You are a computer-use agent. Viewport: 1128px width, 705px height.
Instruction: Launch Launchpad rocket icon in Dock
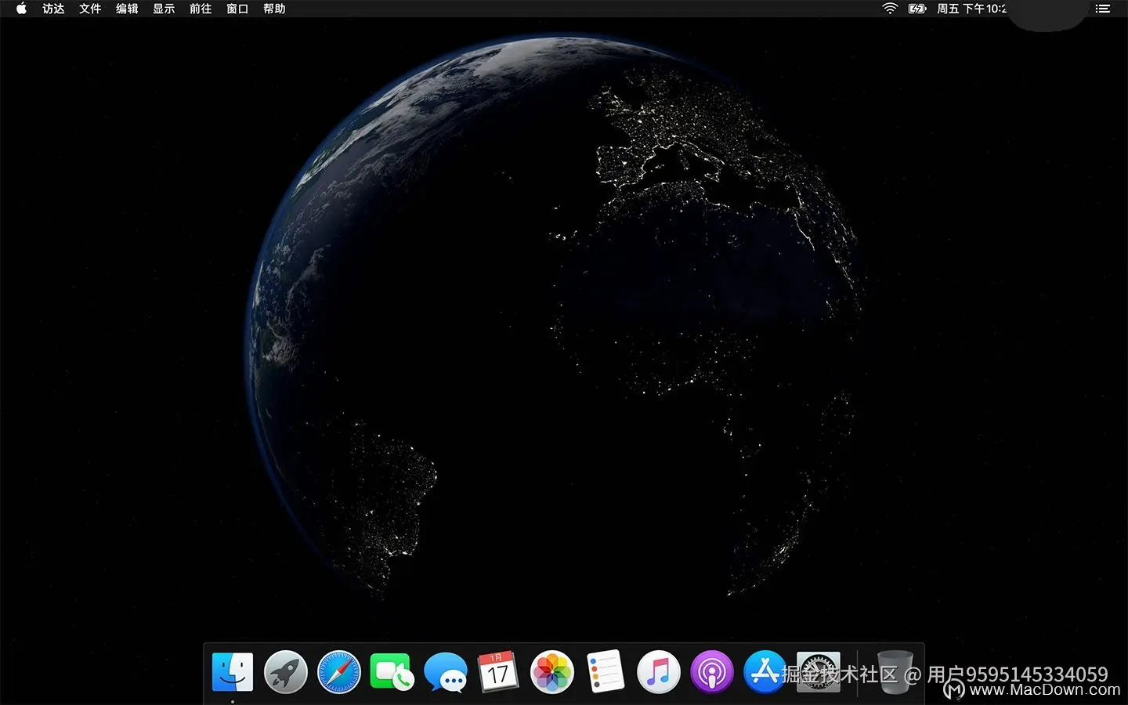click(286, 672)
